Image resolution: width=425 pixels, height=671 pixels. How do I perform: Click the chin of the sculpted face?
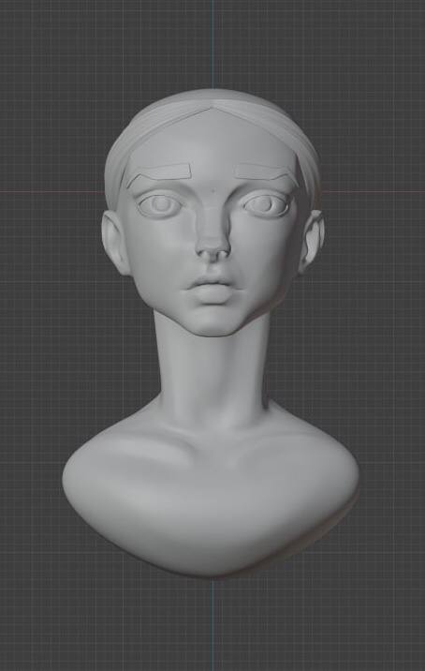[x=212, y=323]
